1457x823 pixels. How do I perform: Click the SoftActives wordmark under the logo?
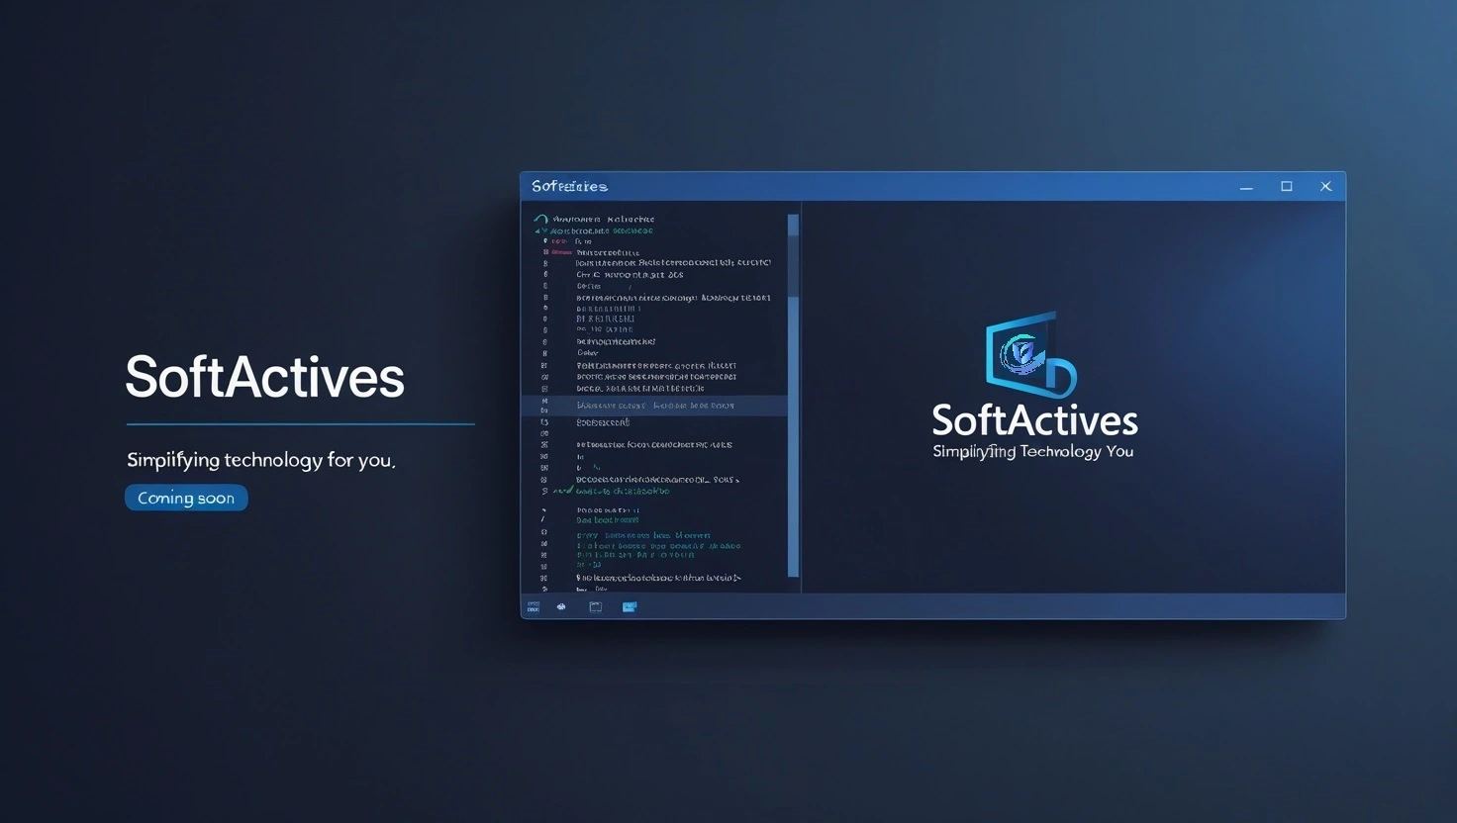(1034, 420)
